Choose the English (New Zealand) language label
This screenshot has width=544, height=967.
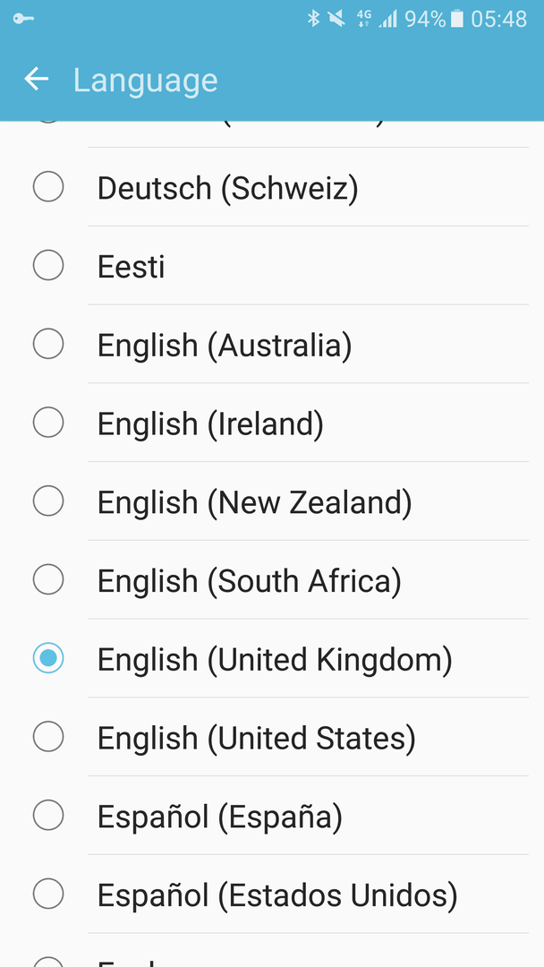point(254,502)
